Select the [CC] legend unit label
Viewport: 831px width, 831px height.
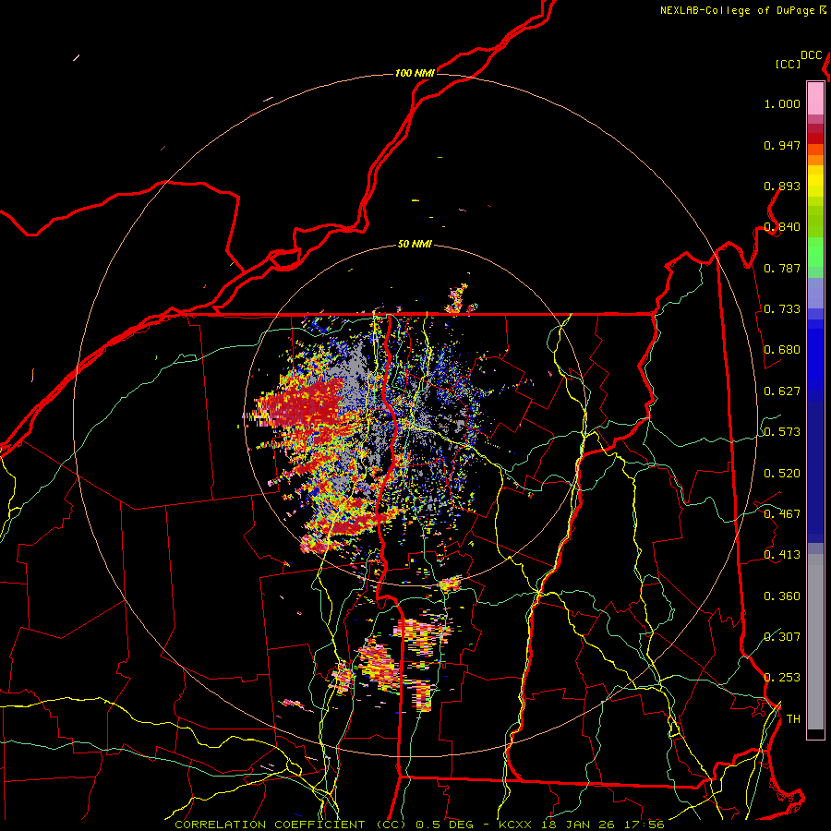(x=789, y=64)
